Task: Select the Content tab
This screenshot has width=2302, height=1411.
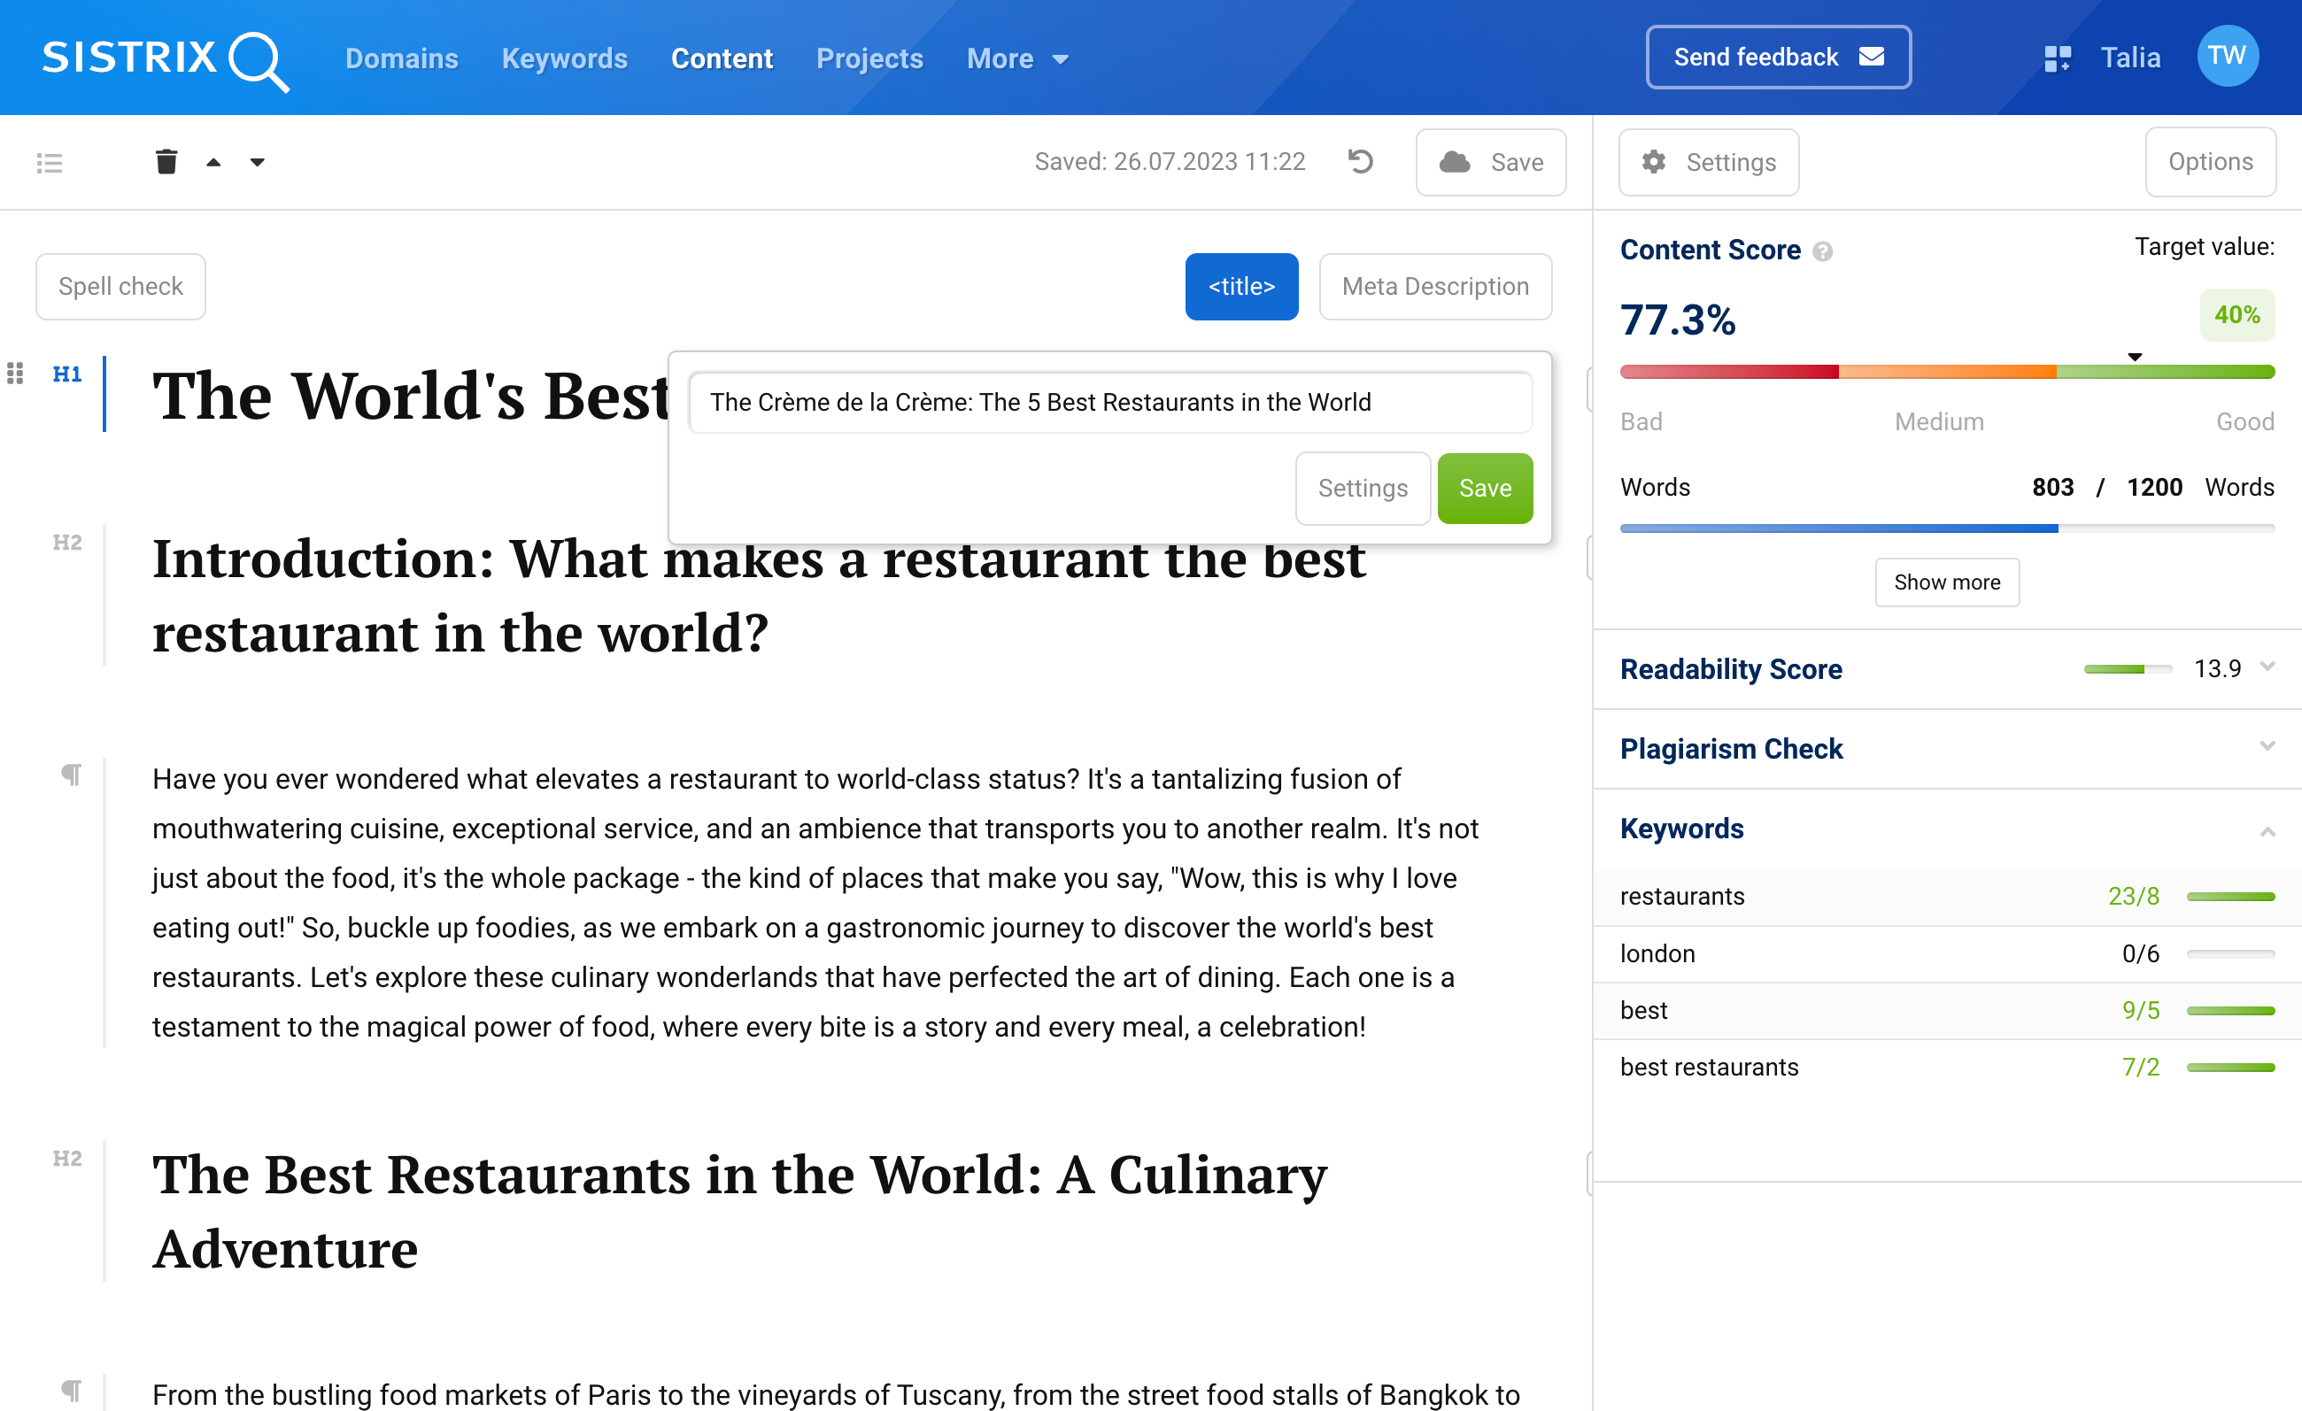Action: coord(720,58)
